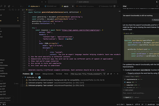Click the Split Editor icon
This screenshot has height=106, width=159.
[114, 6]
